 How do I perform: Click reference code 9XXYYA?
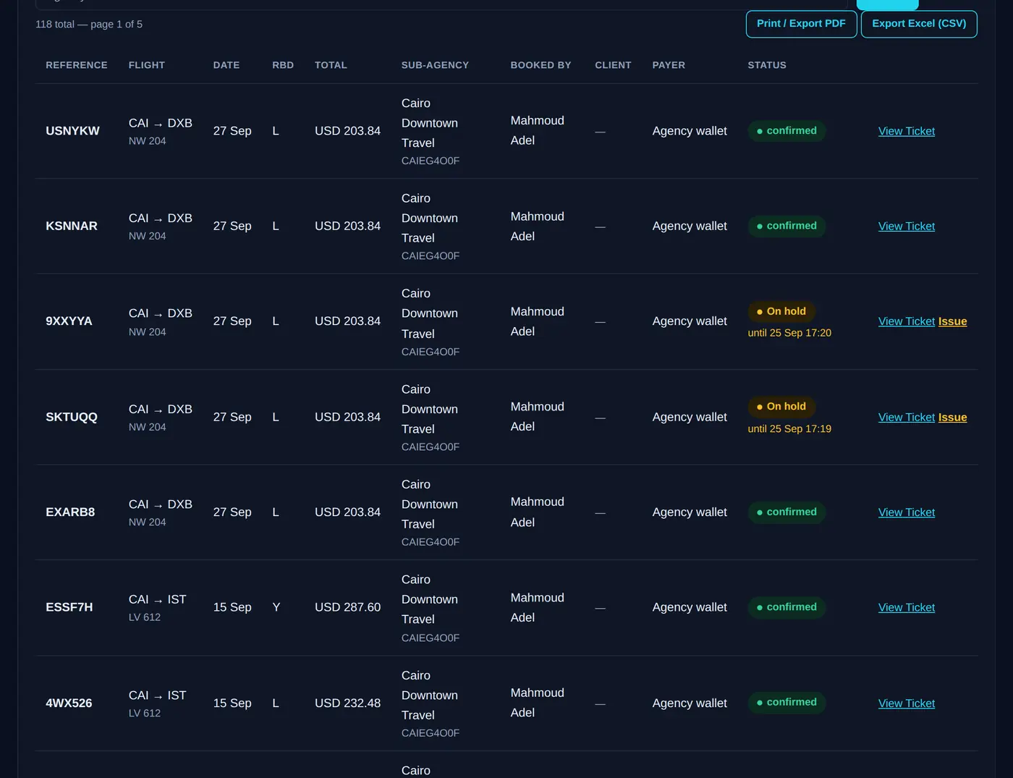click(x=69, y=321)
